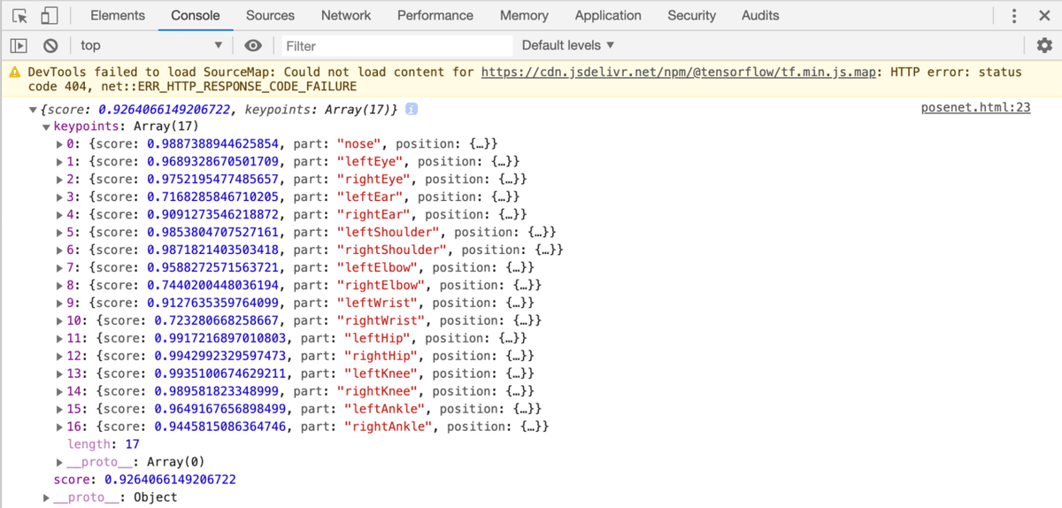Image resolution: width=1062 pixels, height=508 pixels.
Task: Collapse the keypoints Array(17) tree
Action: (x=47, y=127)
